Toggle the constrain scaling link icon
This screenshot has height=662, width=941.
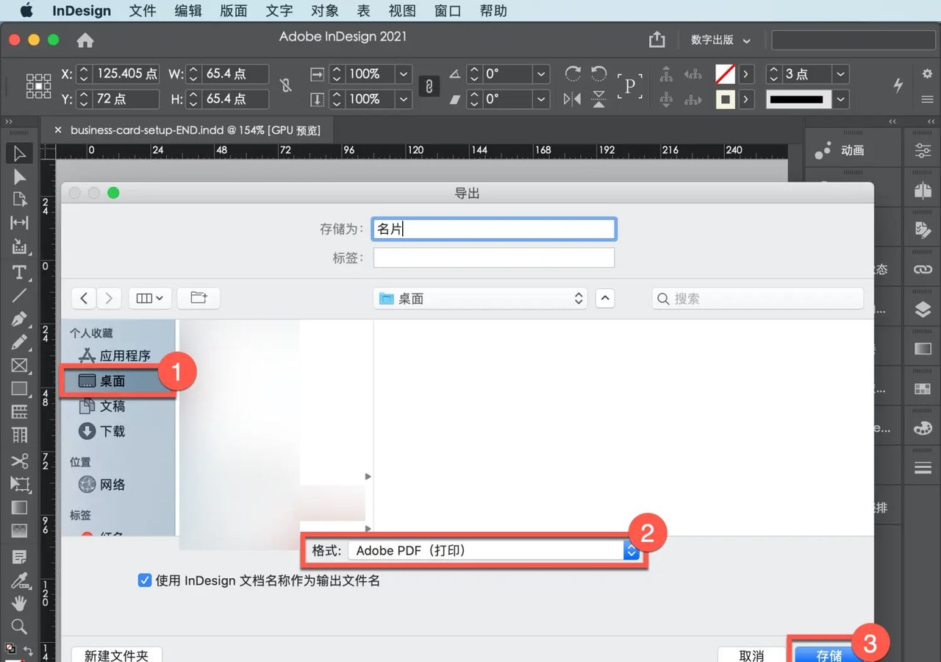pyautogui.click(x=429, y=86)
